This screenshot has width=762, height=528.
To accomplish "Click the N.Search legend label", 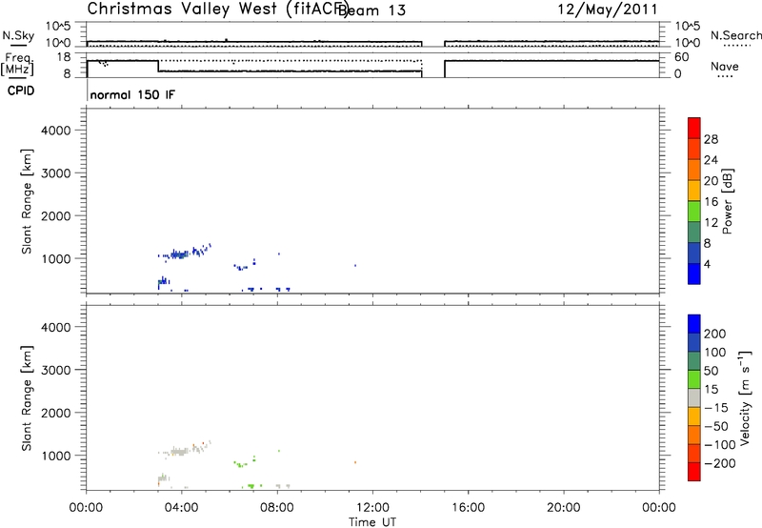I will tap(735, 35).
